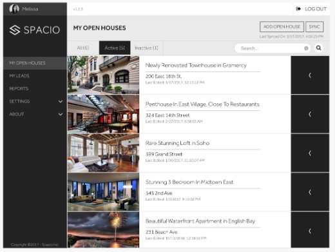Open Reports in sidebar
The image size is (335, 252).
point(35,88)
